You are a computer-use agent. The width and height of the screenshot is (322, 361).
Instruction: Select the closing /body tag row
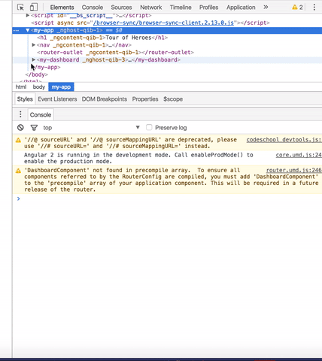(x=37, y=74)
